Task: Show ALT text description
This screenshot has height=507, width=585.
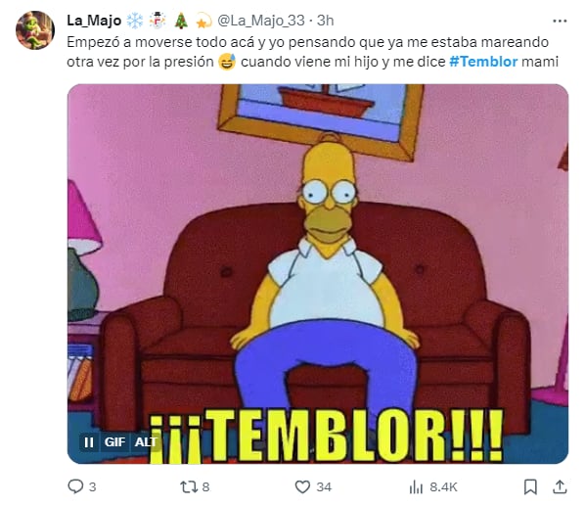Action: tap(146, 442)
